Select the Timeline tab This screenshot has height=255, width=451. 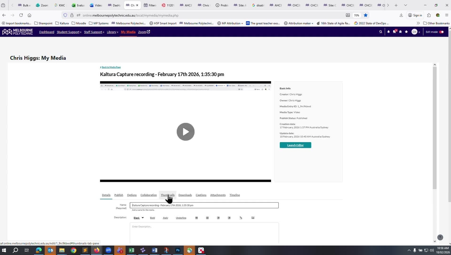pos(235,195)
